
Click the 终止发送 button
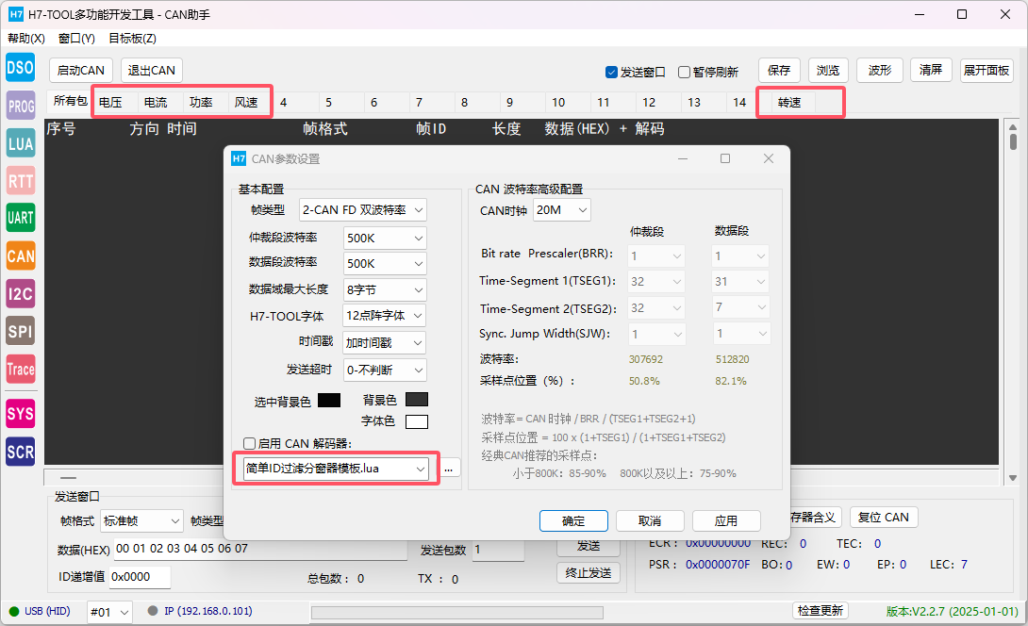tap(589, 573)
